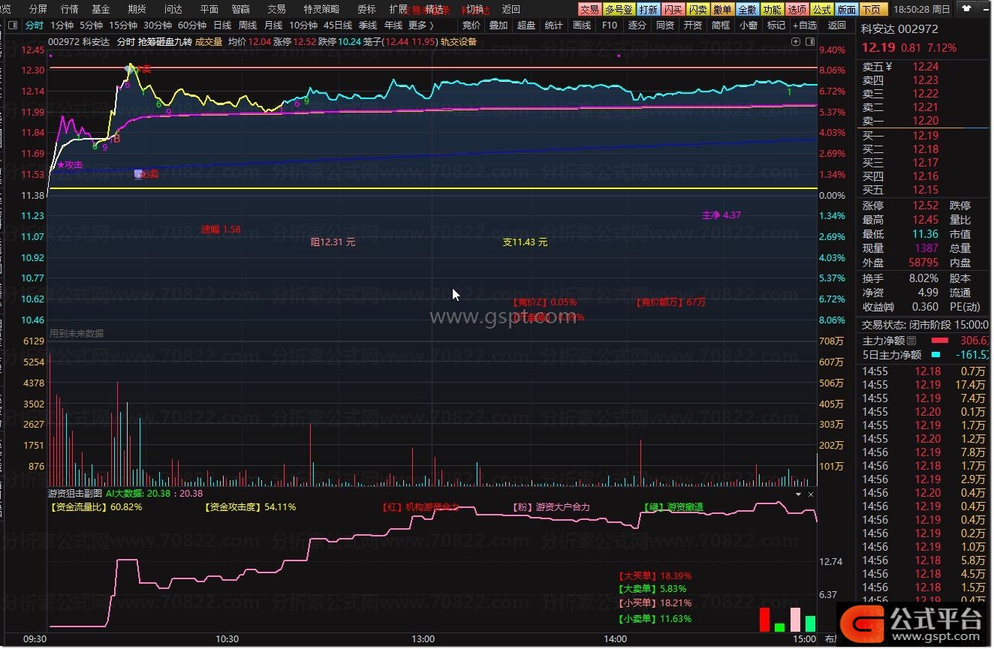994x649 pixels.
Task: Toggle the +自选 watchlist button
Action: (x=805, y=25)
